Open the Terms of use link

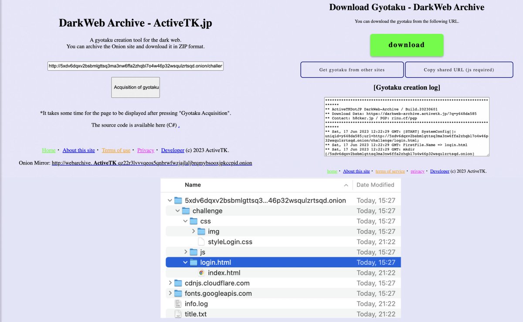pyautogui.click(x=116, y=150)
